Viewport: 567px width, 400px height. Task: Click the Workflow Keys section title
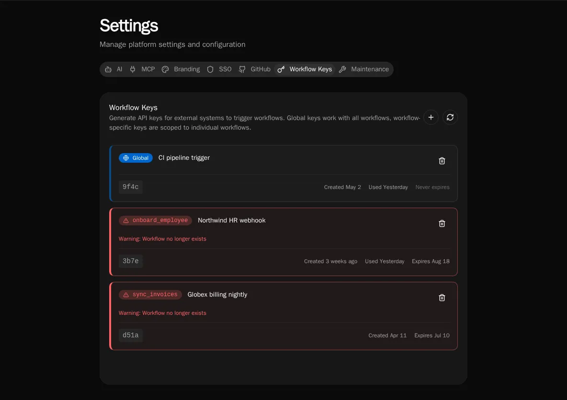tap(133, 108)
